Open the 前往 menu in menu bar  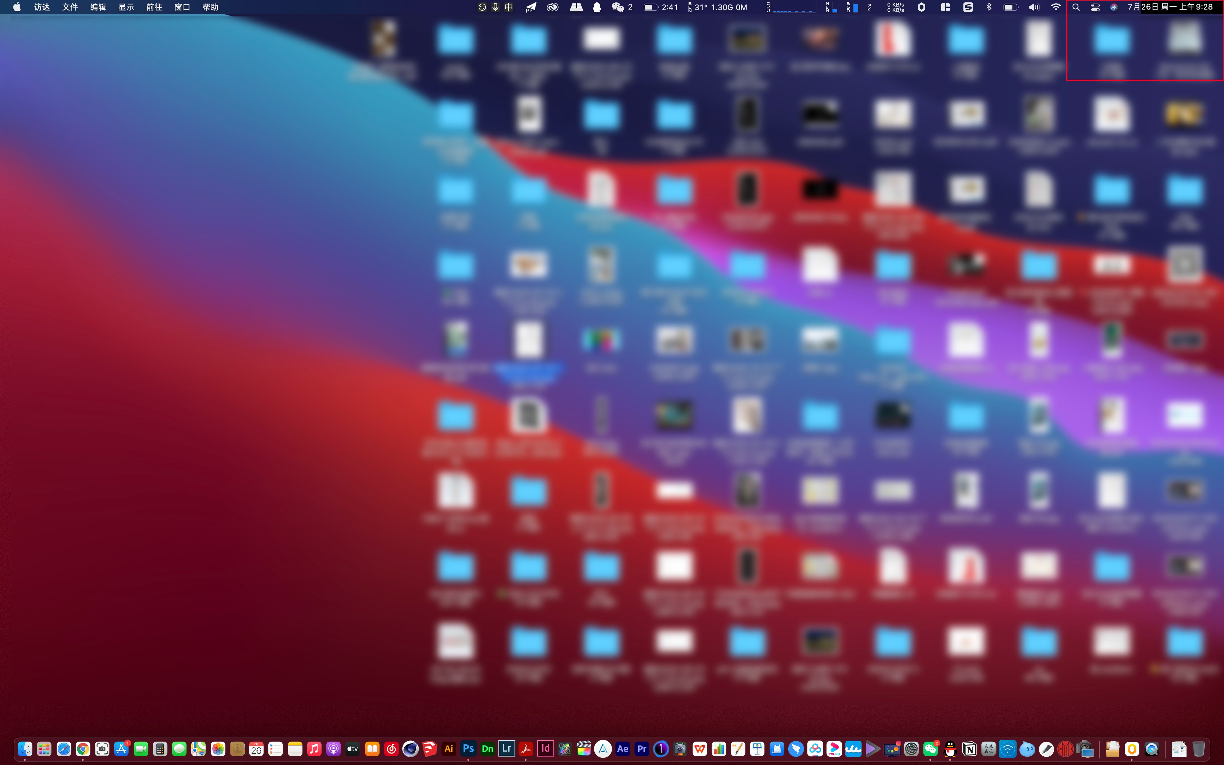[154, 7]
